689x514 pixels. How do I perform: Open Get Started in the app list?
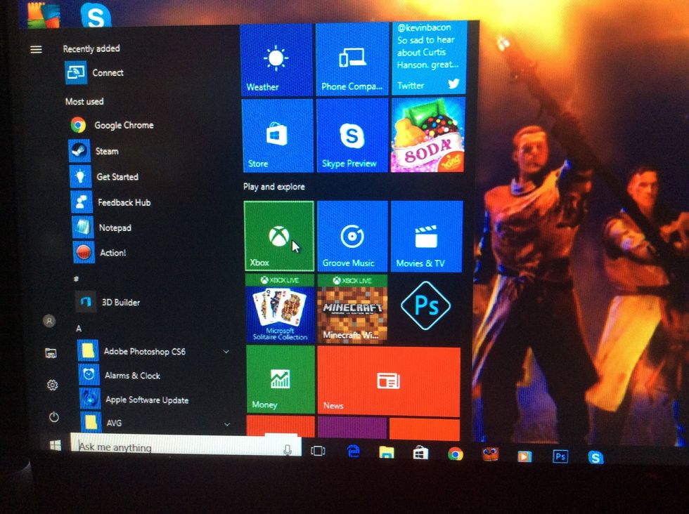104,176
